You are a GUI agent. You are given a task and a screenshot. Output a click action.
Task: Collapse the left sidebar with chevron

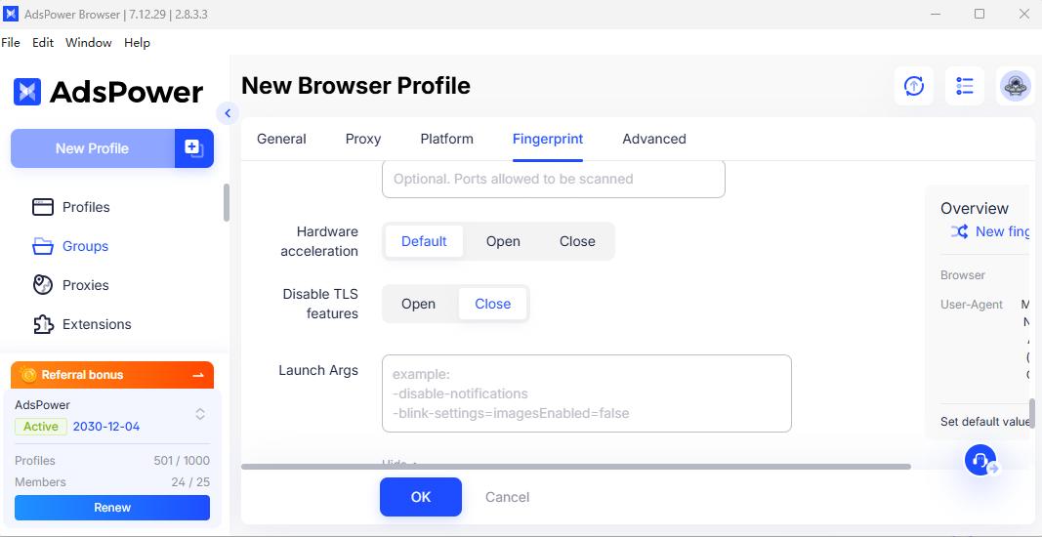pyautogui.click(x=228, y=113)
